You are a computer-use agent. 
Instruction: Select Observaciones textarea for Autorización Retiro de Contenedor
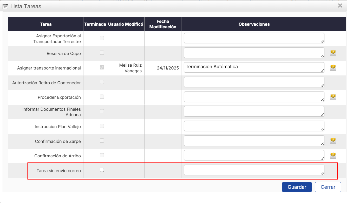[254, 82]
